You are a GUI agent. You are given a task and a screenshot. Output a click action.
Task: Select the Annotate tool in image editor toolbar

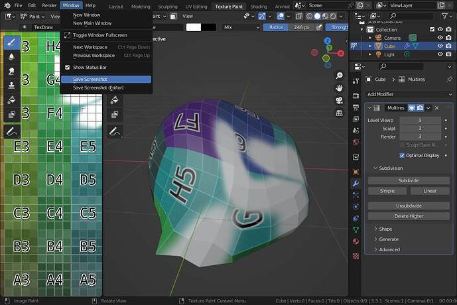coord(12,132)
